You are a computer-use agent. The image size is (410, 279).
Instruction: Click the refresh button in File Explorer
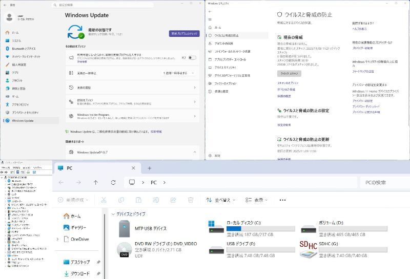click(113, 182)
